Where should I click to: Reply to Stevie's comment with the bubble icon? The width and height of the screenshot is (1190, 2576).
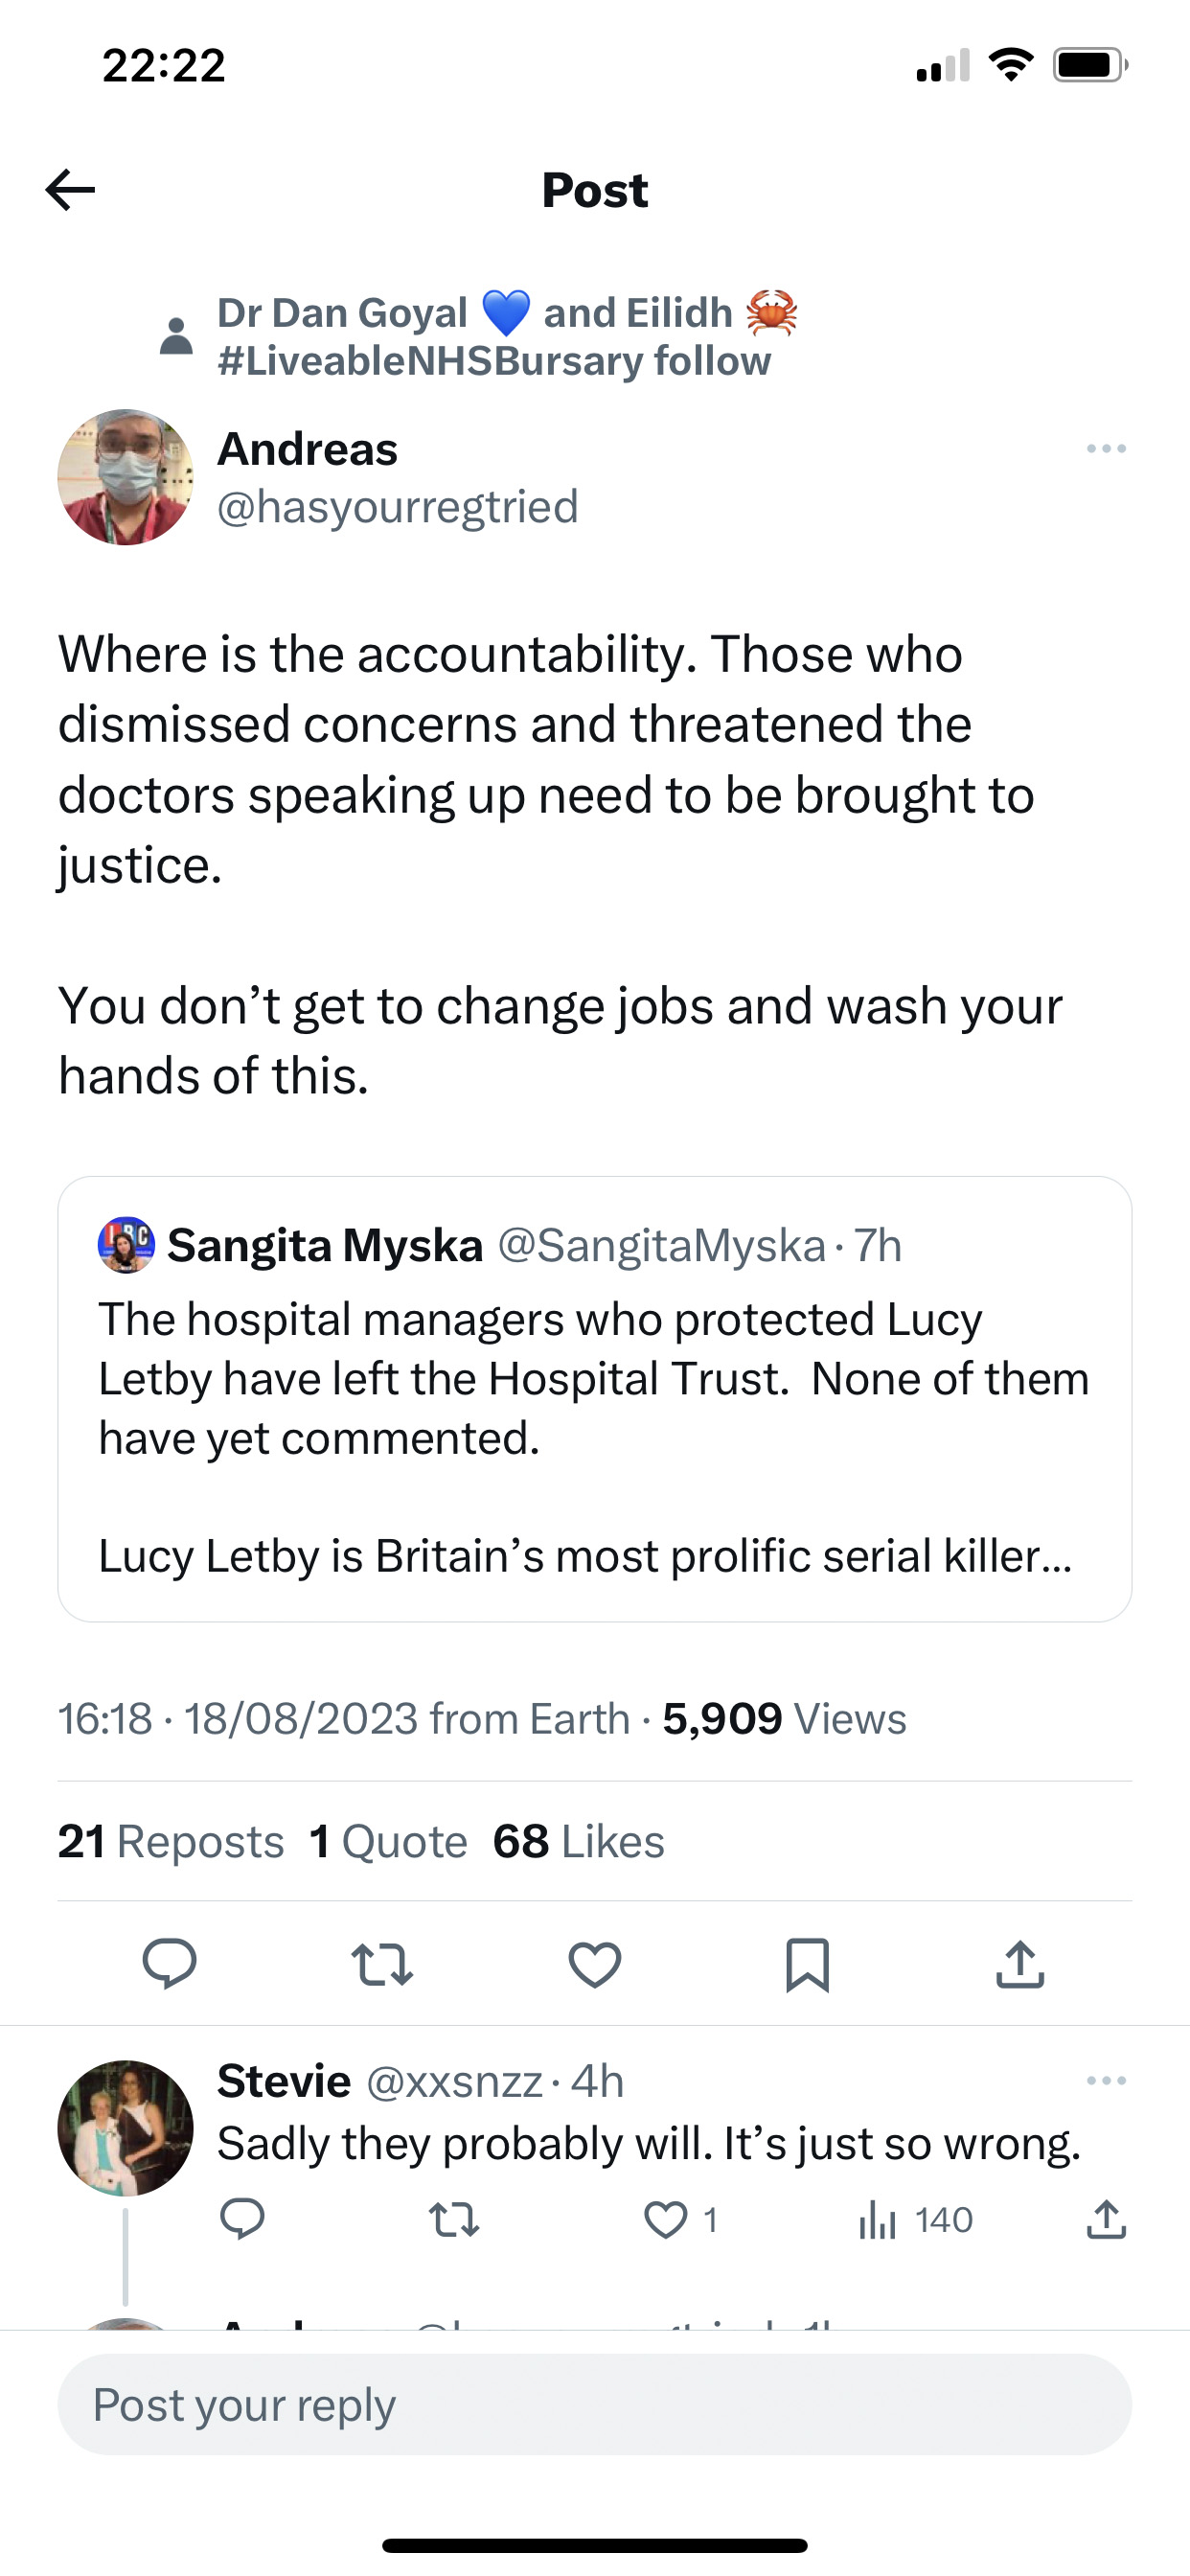click(x=242, y=2219)
